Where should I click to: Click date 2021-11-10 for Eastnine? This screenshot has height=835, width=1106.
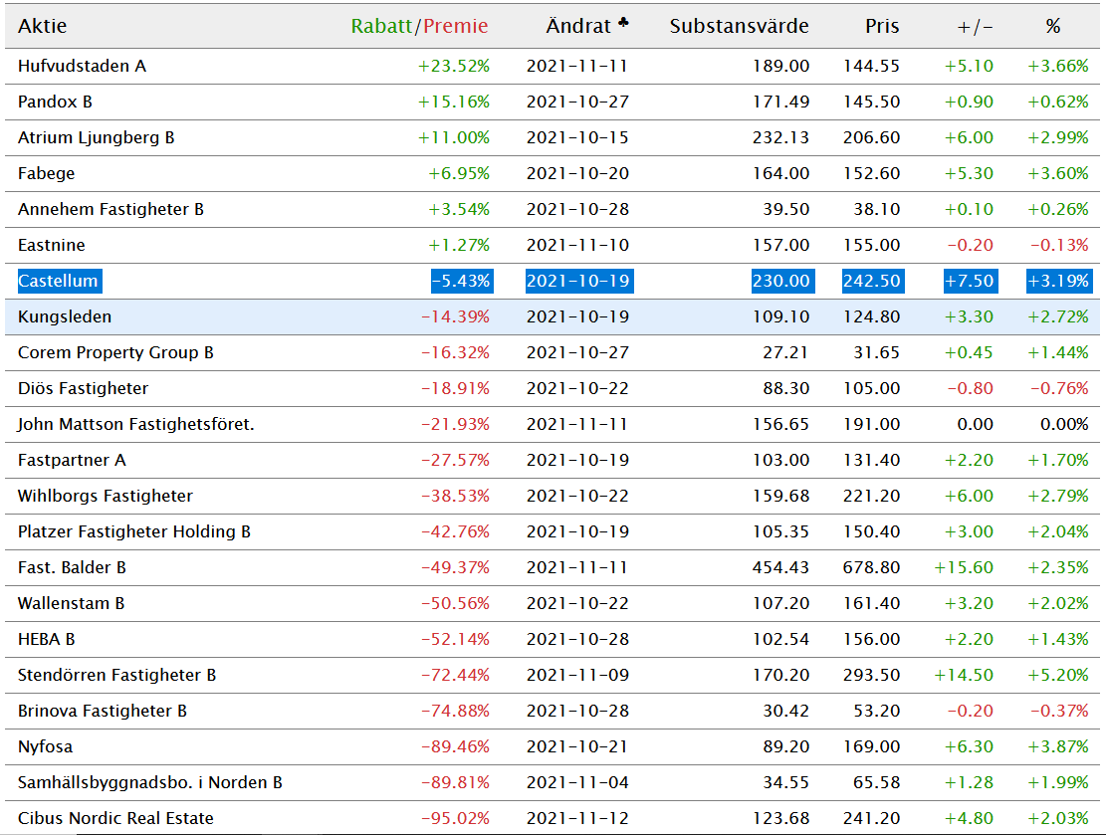577,246
